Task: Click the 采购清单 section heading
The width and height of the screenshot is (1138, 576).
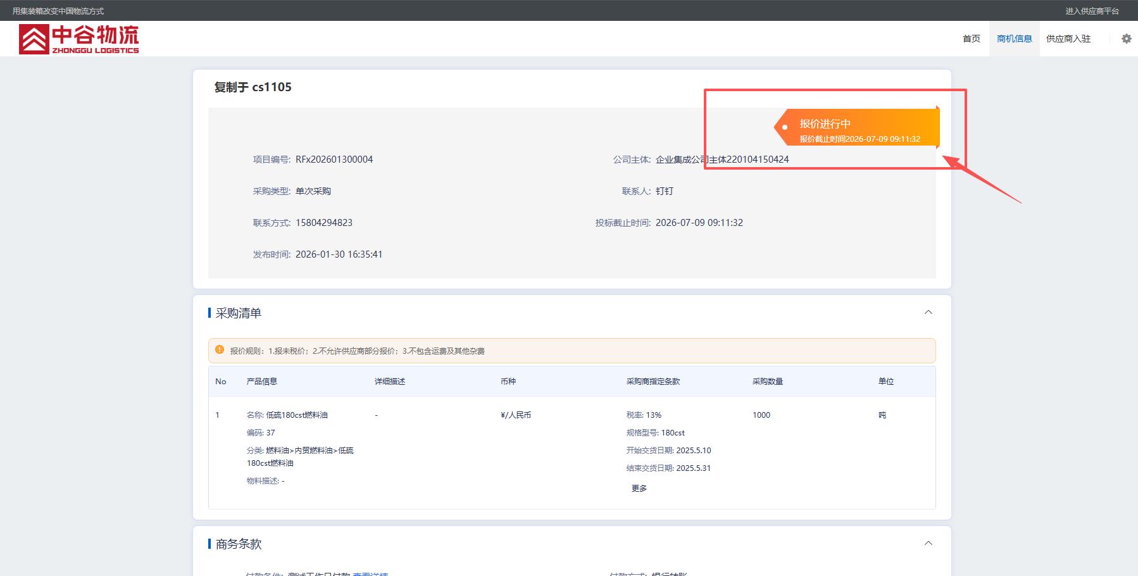Action: [x=239, y=313]
